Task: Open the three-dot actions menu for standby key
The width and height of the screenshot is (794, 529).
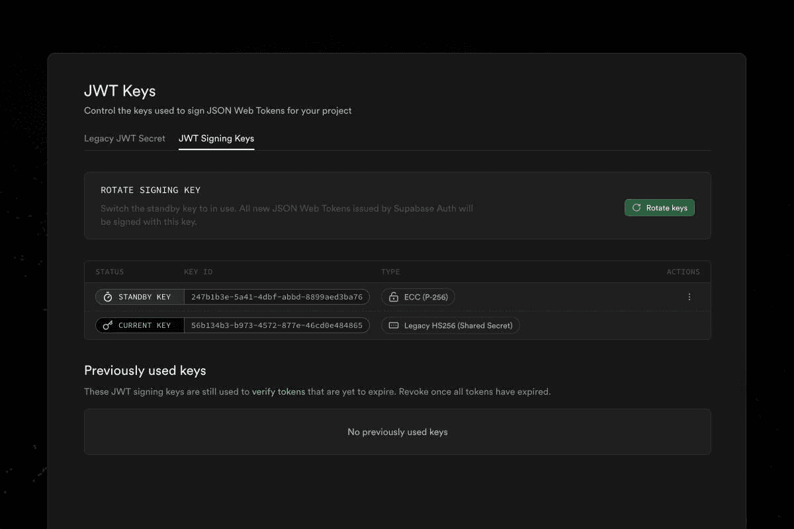Action: point(689,297)
